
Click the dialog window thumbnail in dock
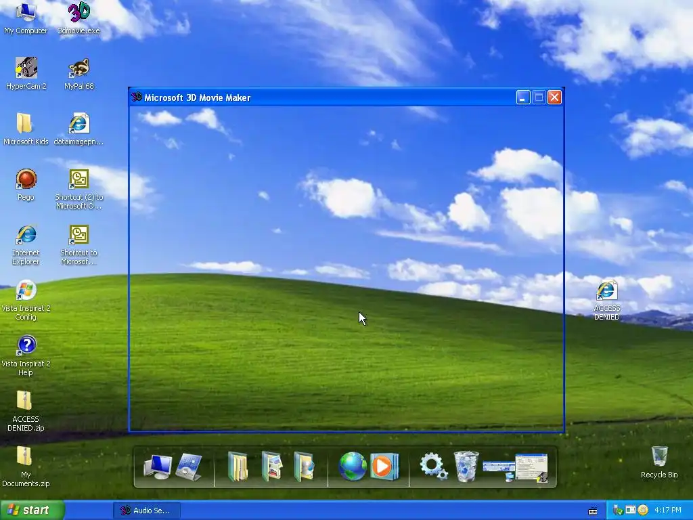pos(532,467)
